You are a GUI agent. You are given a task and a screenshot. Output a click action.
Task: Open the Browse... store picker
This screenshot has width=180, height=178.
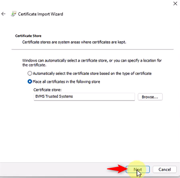point(150,97)
